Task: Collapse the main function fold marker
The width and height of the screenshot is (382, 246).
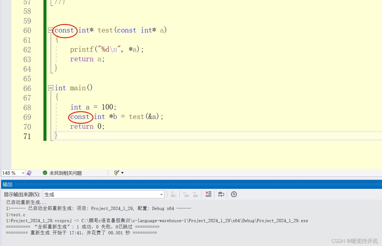Action: point(50,88)
